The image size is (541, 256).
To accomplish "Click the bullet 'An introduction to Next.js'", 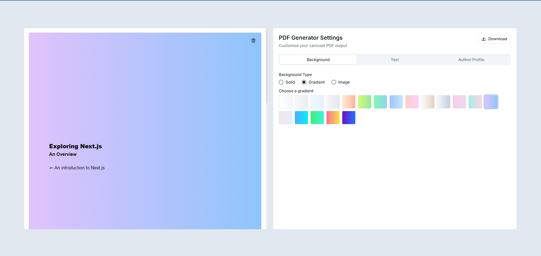I will 77,168.
